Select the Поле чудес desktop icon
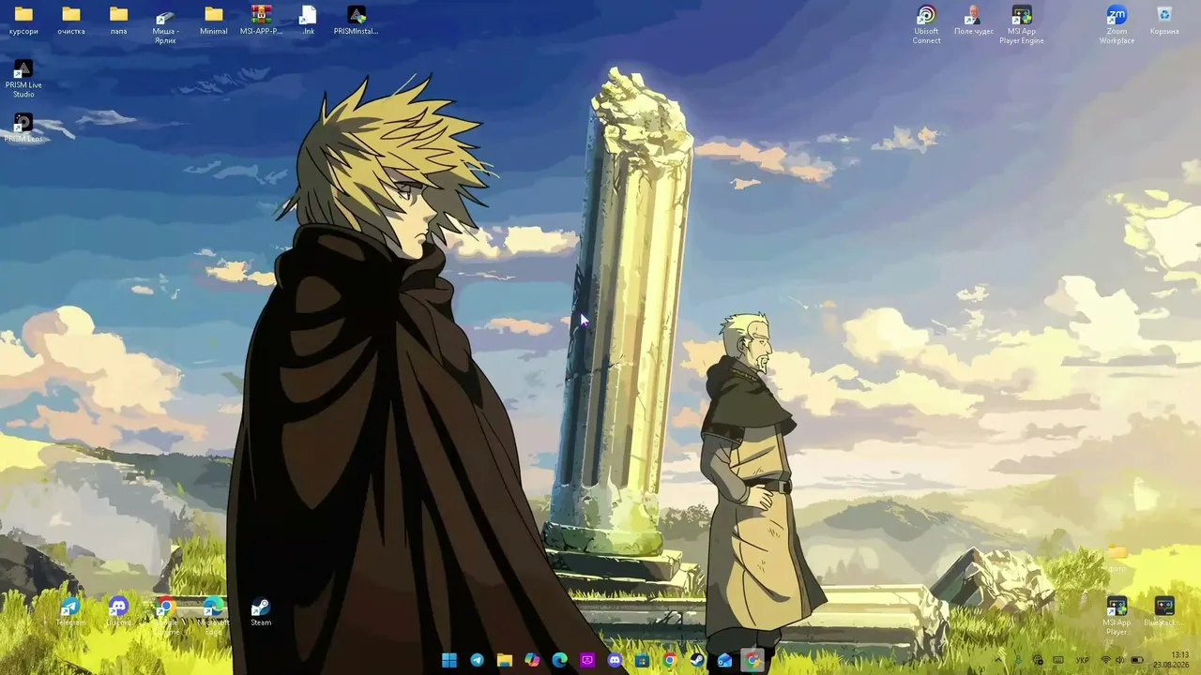The height and width of the screenshot is (675, 1201). (x=974, y=20)
